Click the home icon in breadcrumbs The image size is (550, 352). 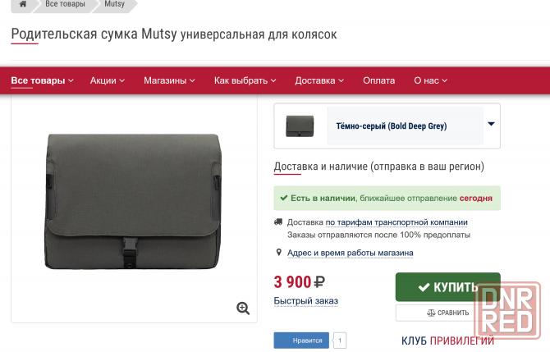23,5
